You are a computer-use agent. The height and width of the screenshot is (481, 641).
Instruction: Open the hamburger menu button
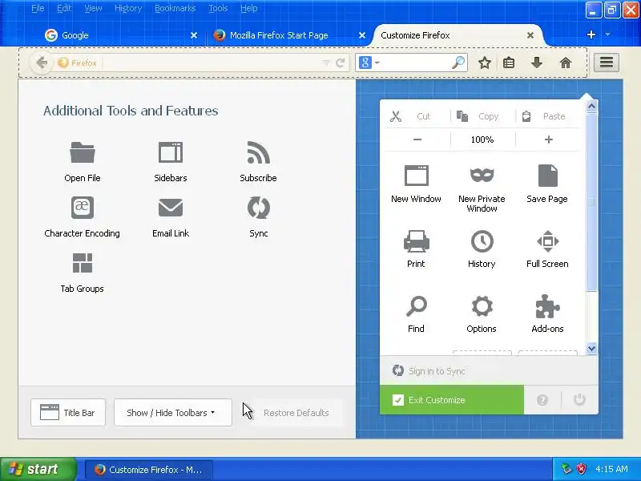tap(607, 63)
